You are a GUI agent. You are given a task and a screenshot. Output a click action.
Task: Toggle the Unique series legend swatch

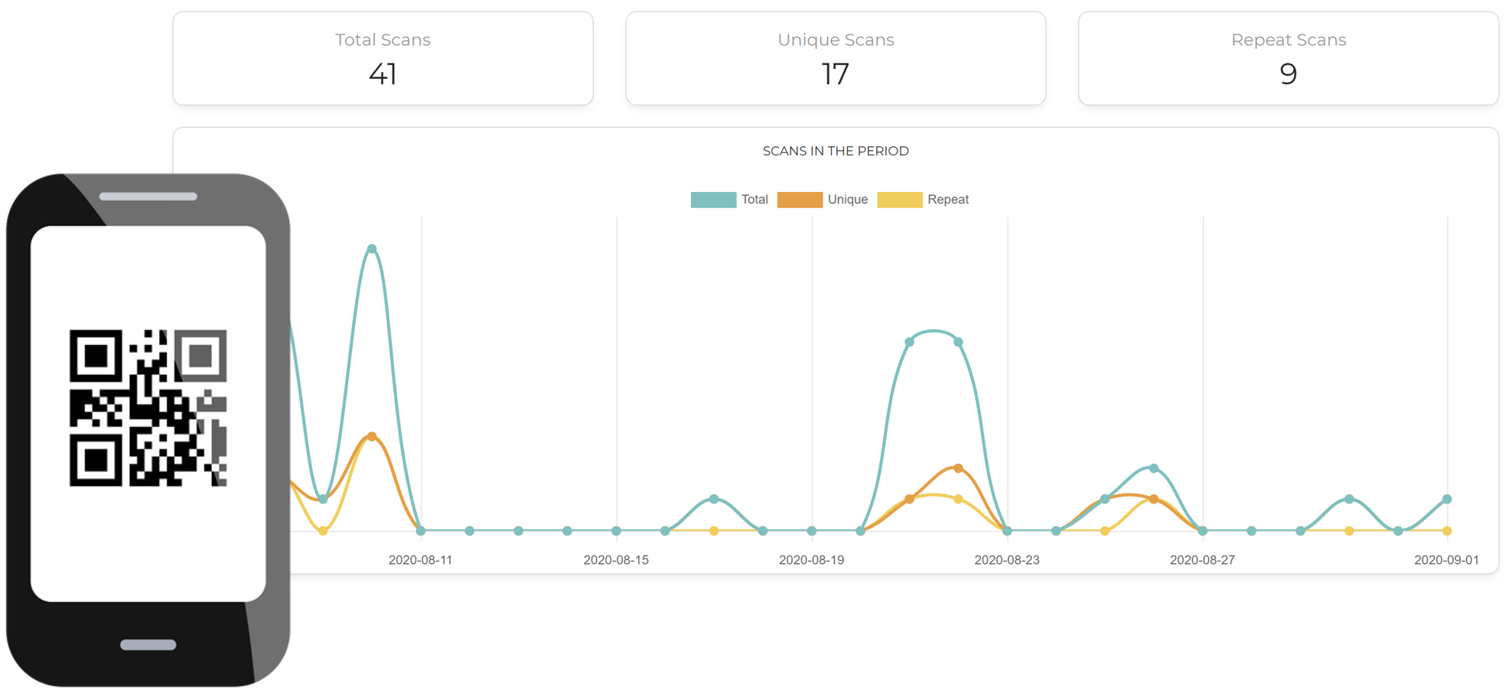pyautogui.click(x=800, y=200)
